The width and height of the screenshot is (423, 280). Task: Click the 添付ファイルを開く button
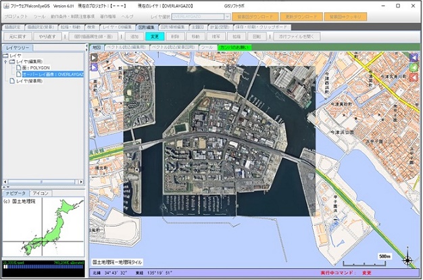click(x=297, y=37)
